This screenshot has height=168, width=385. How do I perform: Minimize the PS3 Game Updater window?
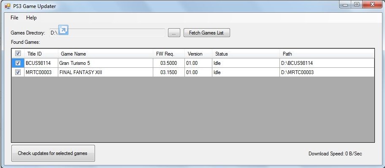346,5
